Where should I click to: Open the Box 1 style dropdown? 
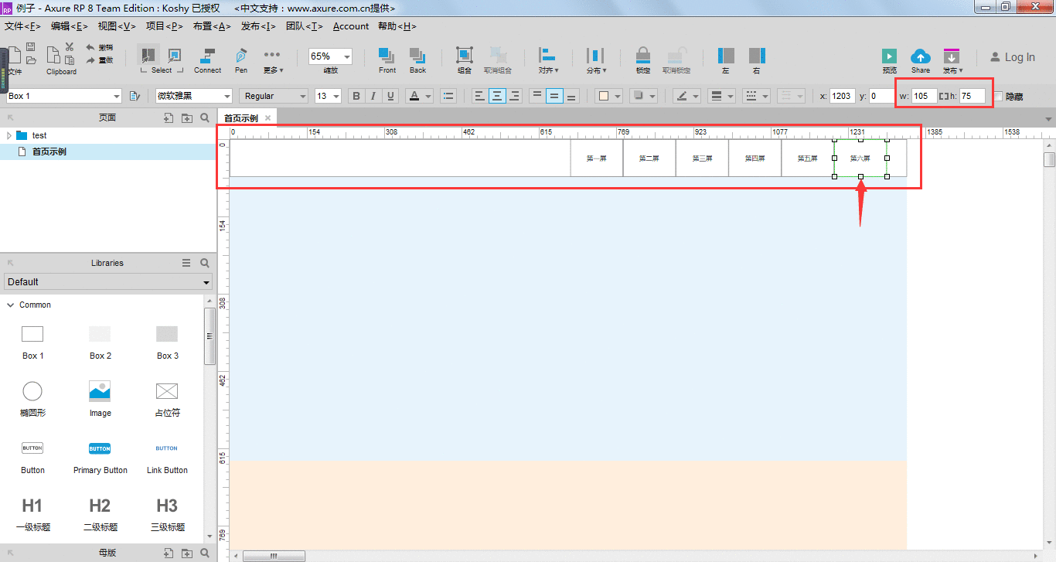[x=117, y=96]
